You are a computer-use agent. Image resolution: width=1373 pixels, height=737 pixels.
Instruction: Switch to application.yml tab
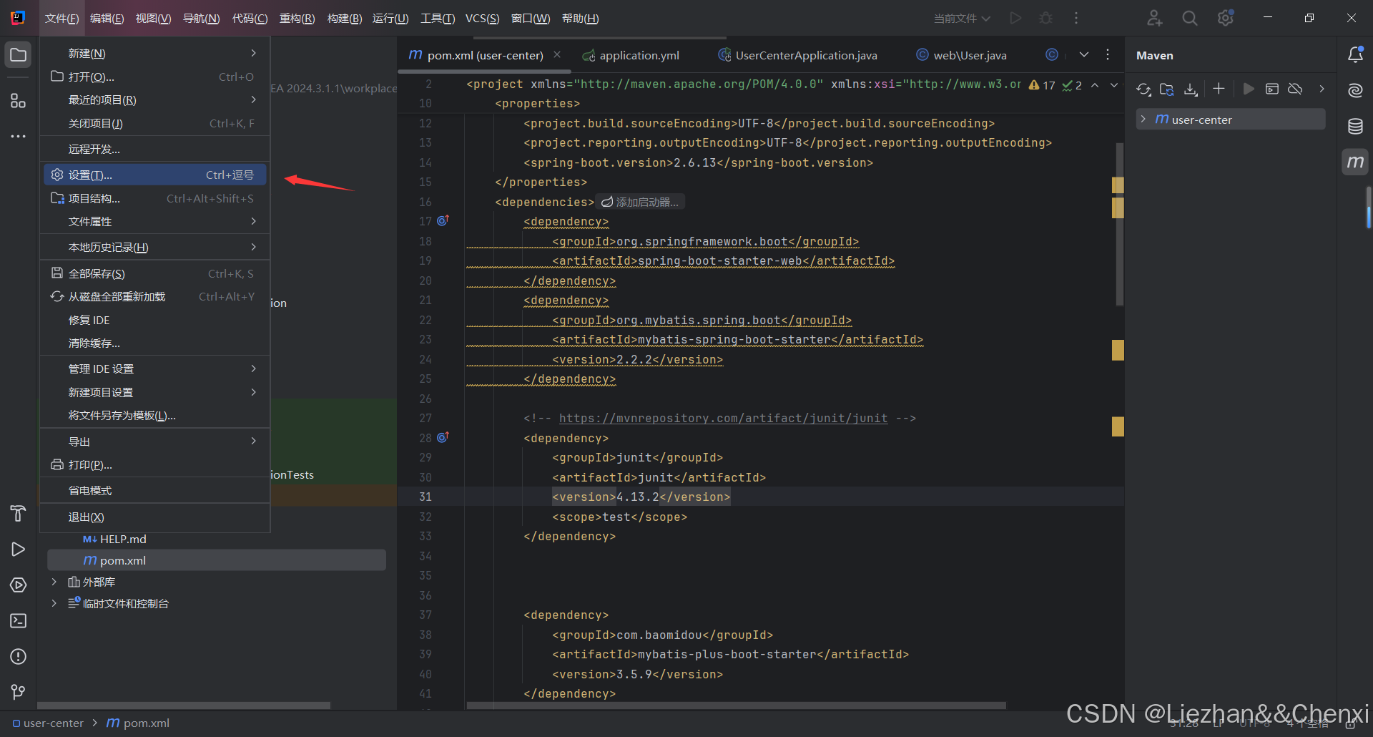(x=631, y=55)
